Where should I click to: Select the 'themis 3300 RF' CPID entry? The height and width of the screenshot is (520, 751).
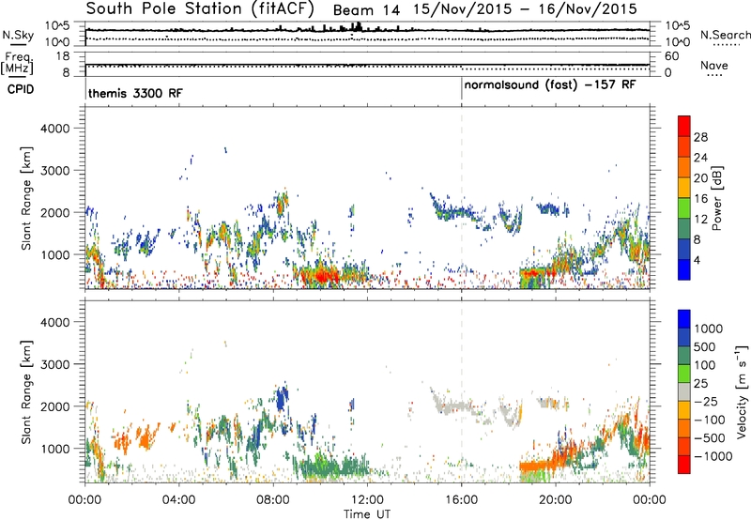(x=135, y=93)
